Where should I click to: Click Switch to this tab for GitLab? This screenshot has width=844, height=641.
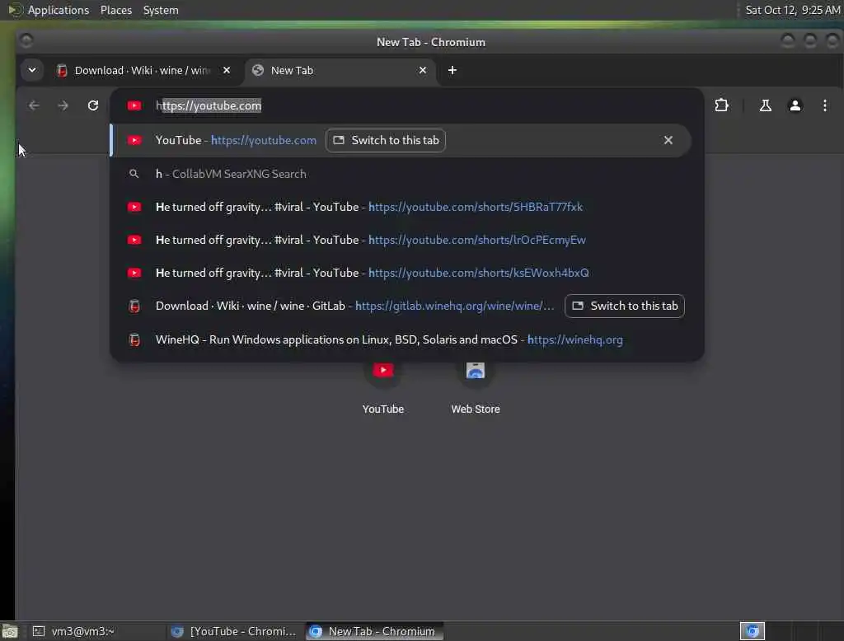coord(625,306)
